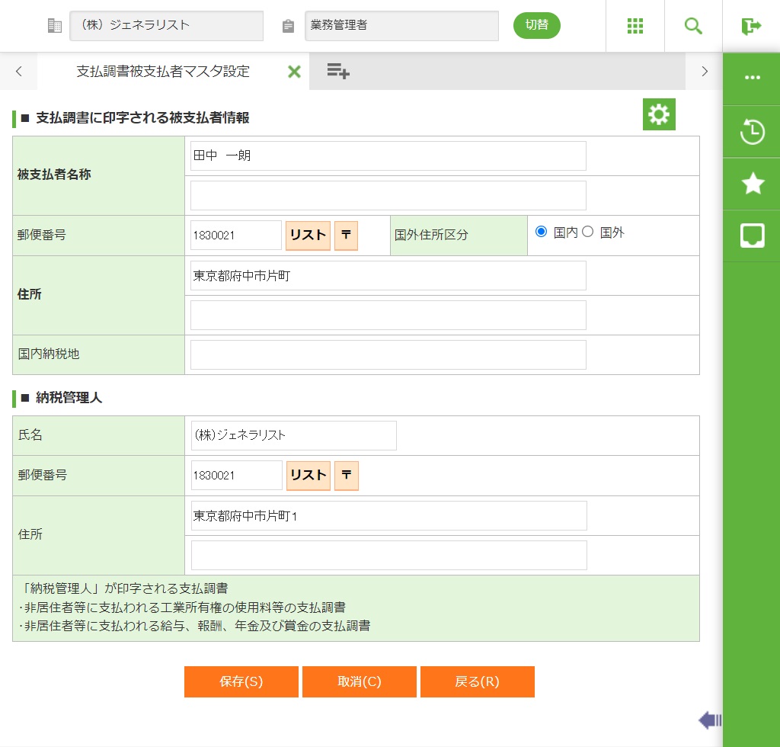Screen dimensions: 780x747
Task: Click the logout icon at top right
Action: [751, 26]
